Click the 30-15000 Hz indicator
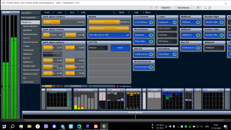This screenshot has width=231, height=130. click(x=76, y=86)
